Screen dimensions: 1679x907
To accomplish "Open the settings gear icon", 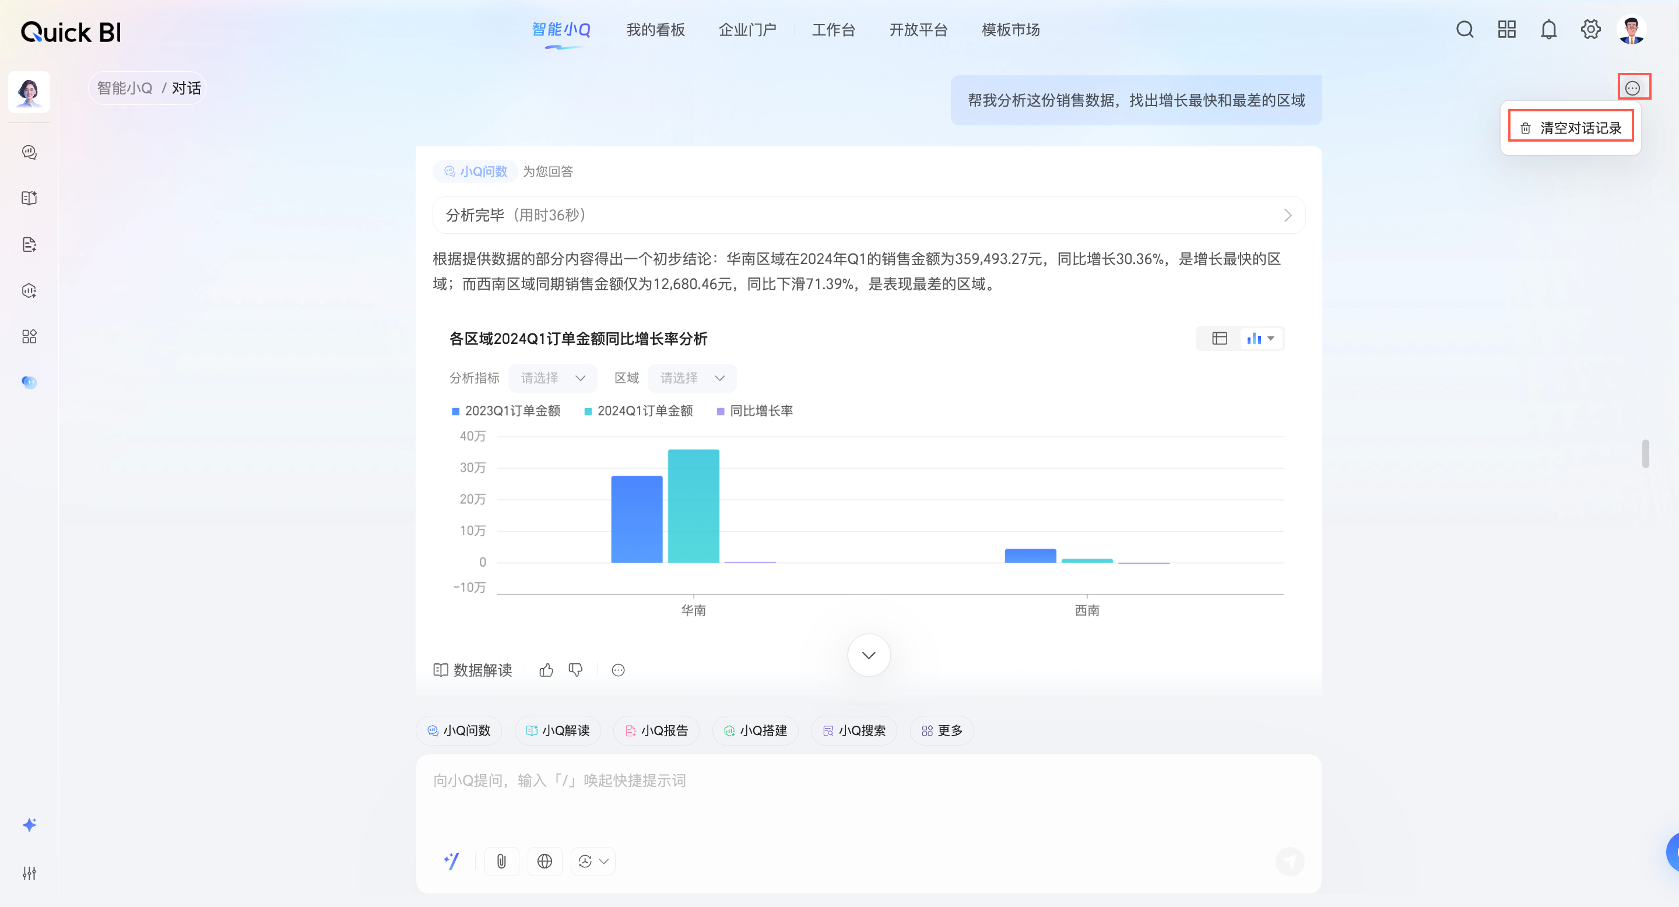I will coord(1590,30).
